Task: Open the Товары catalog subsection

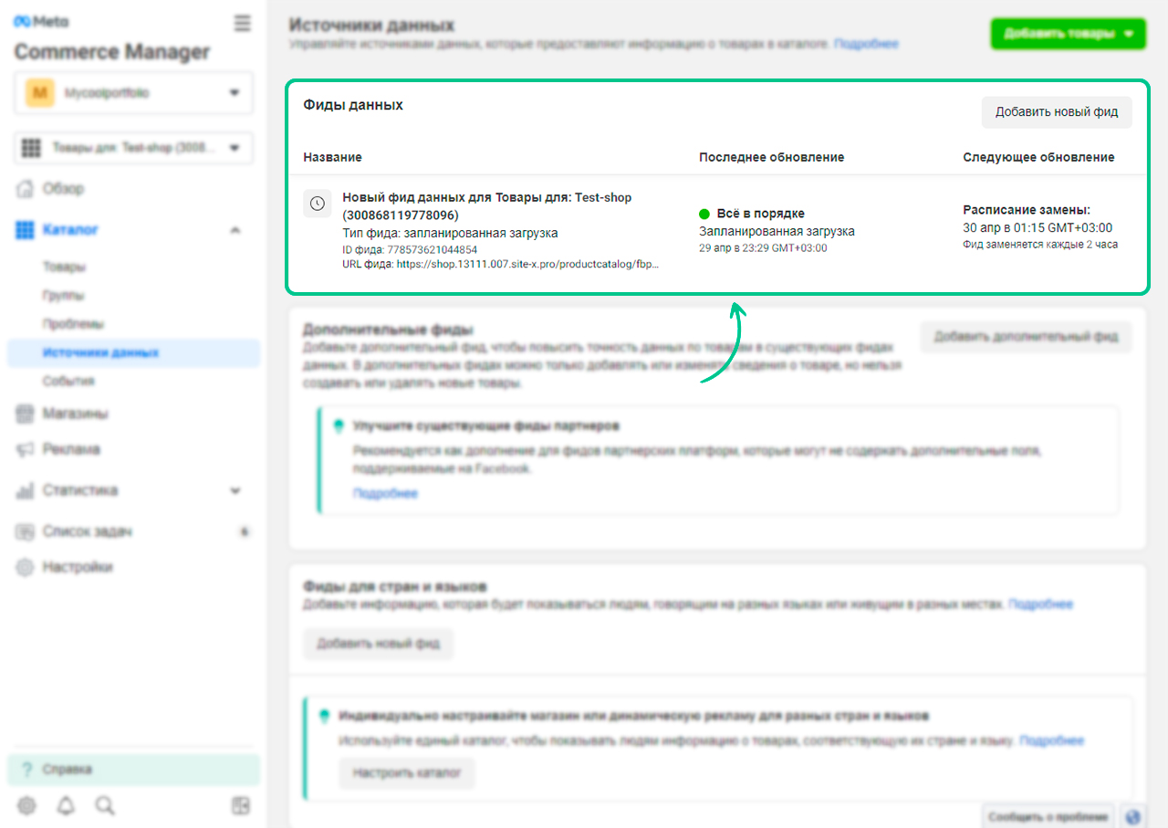Action: (x=64, y=267)
